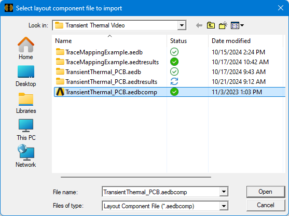289x216 pixels.
Task: Expand the Files of type dropdown
Action: point(224,206)
